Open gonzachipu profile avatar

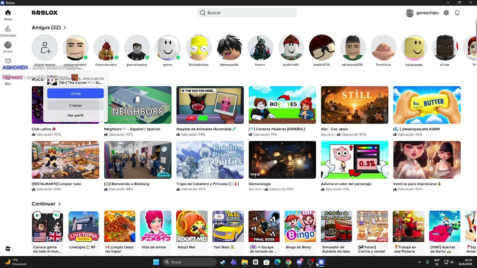coord(410,13)
